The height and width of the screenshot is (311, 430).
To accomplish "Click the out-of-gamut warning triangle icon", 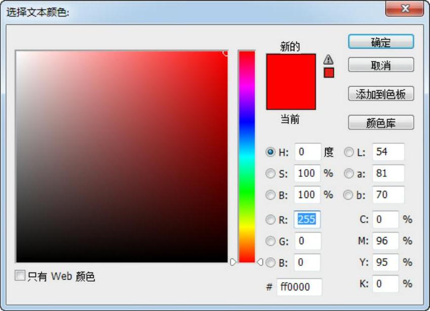I will [329, 59].
